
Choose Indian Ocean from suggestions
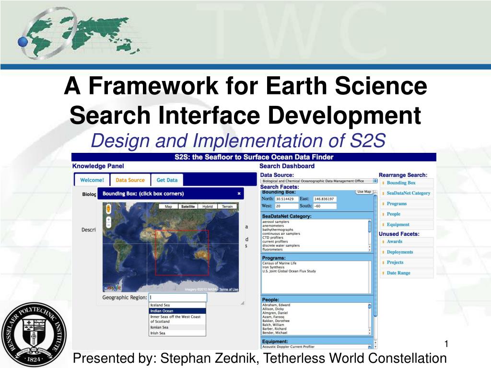(x=177, y=311)
